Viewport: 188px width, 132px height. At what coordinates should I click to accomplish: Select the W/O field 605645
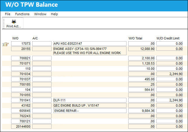21,111
